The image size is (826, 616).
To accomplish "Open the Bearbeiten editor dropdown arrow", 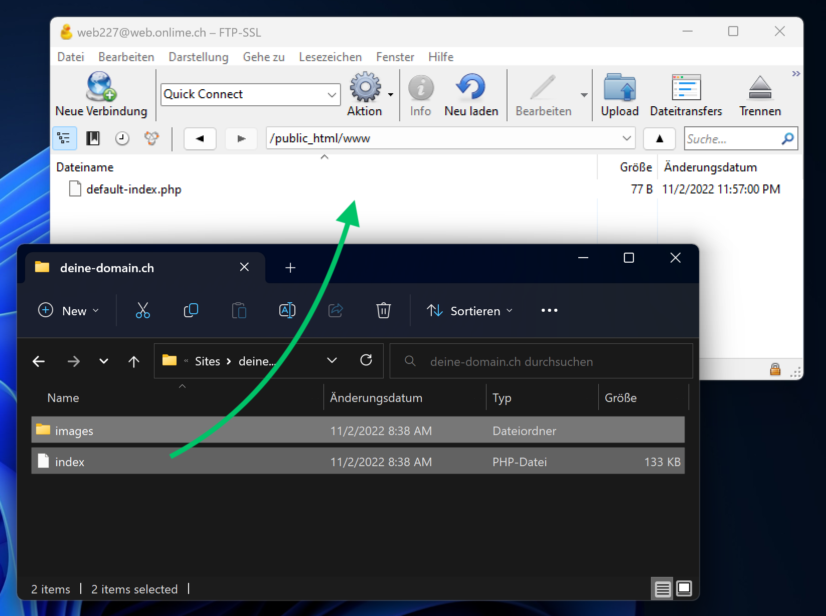I will pyautogui.click(x=584, y=94).
